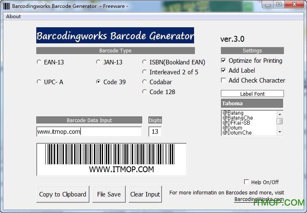The height and width of the screenshot is (213, 307).
Task: Click the Barcode Data Input field
Action: [89, 131]
